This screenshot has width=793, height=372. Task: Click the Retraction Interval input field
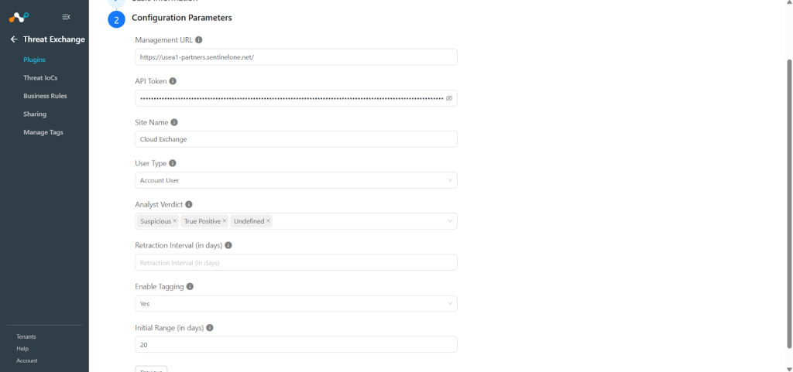pyautogui.click(x=296, y=262)
